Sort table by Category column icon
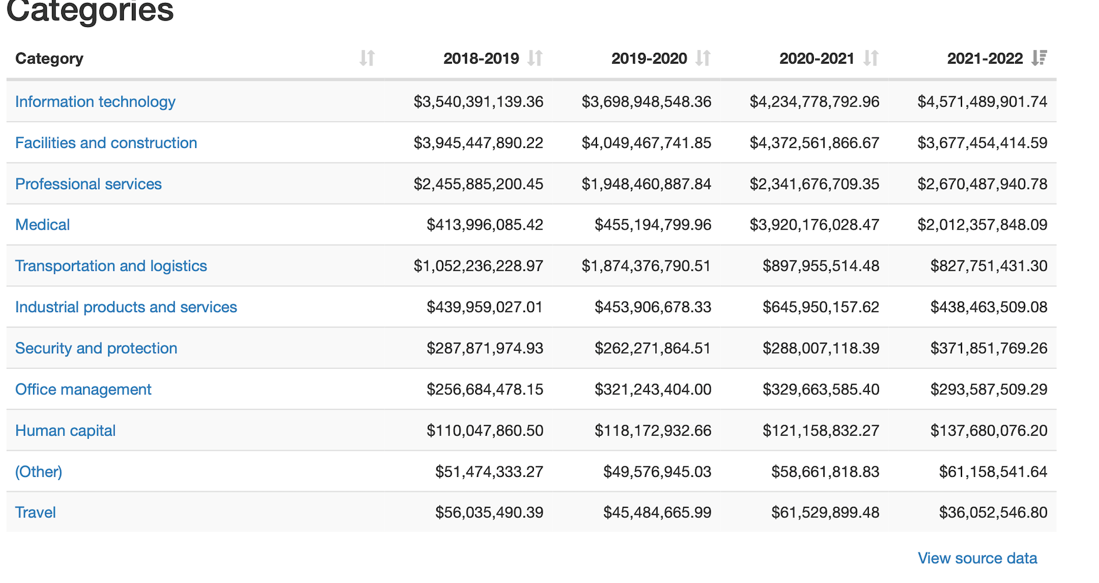This screenshot has height=583, width=1099. pyautogui.click(x=367, y=58)
